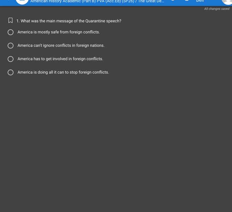Mark radio 'America is doing all it can'
The image size is (232, 212).
[11, 72]
